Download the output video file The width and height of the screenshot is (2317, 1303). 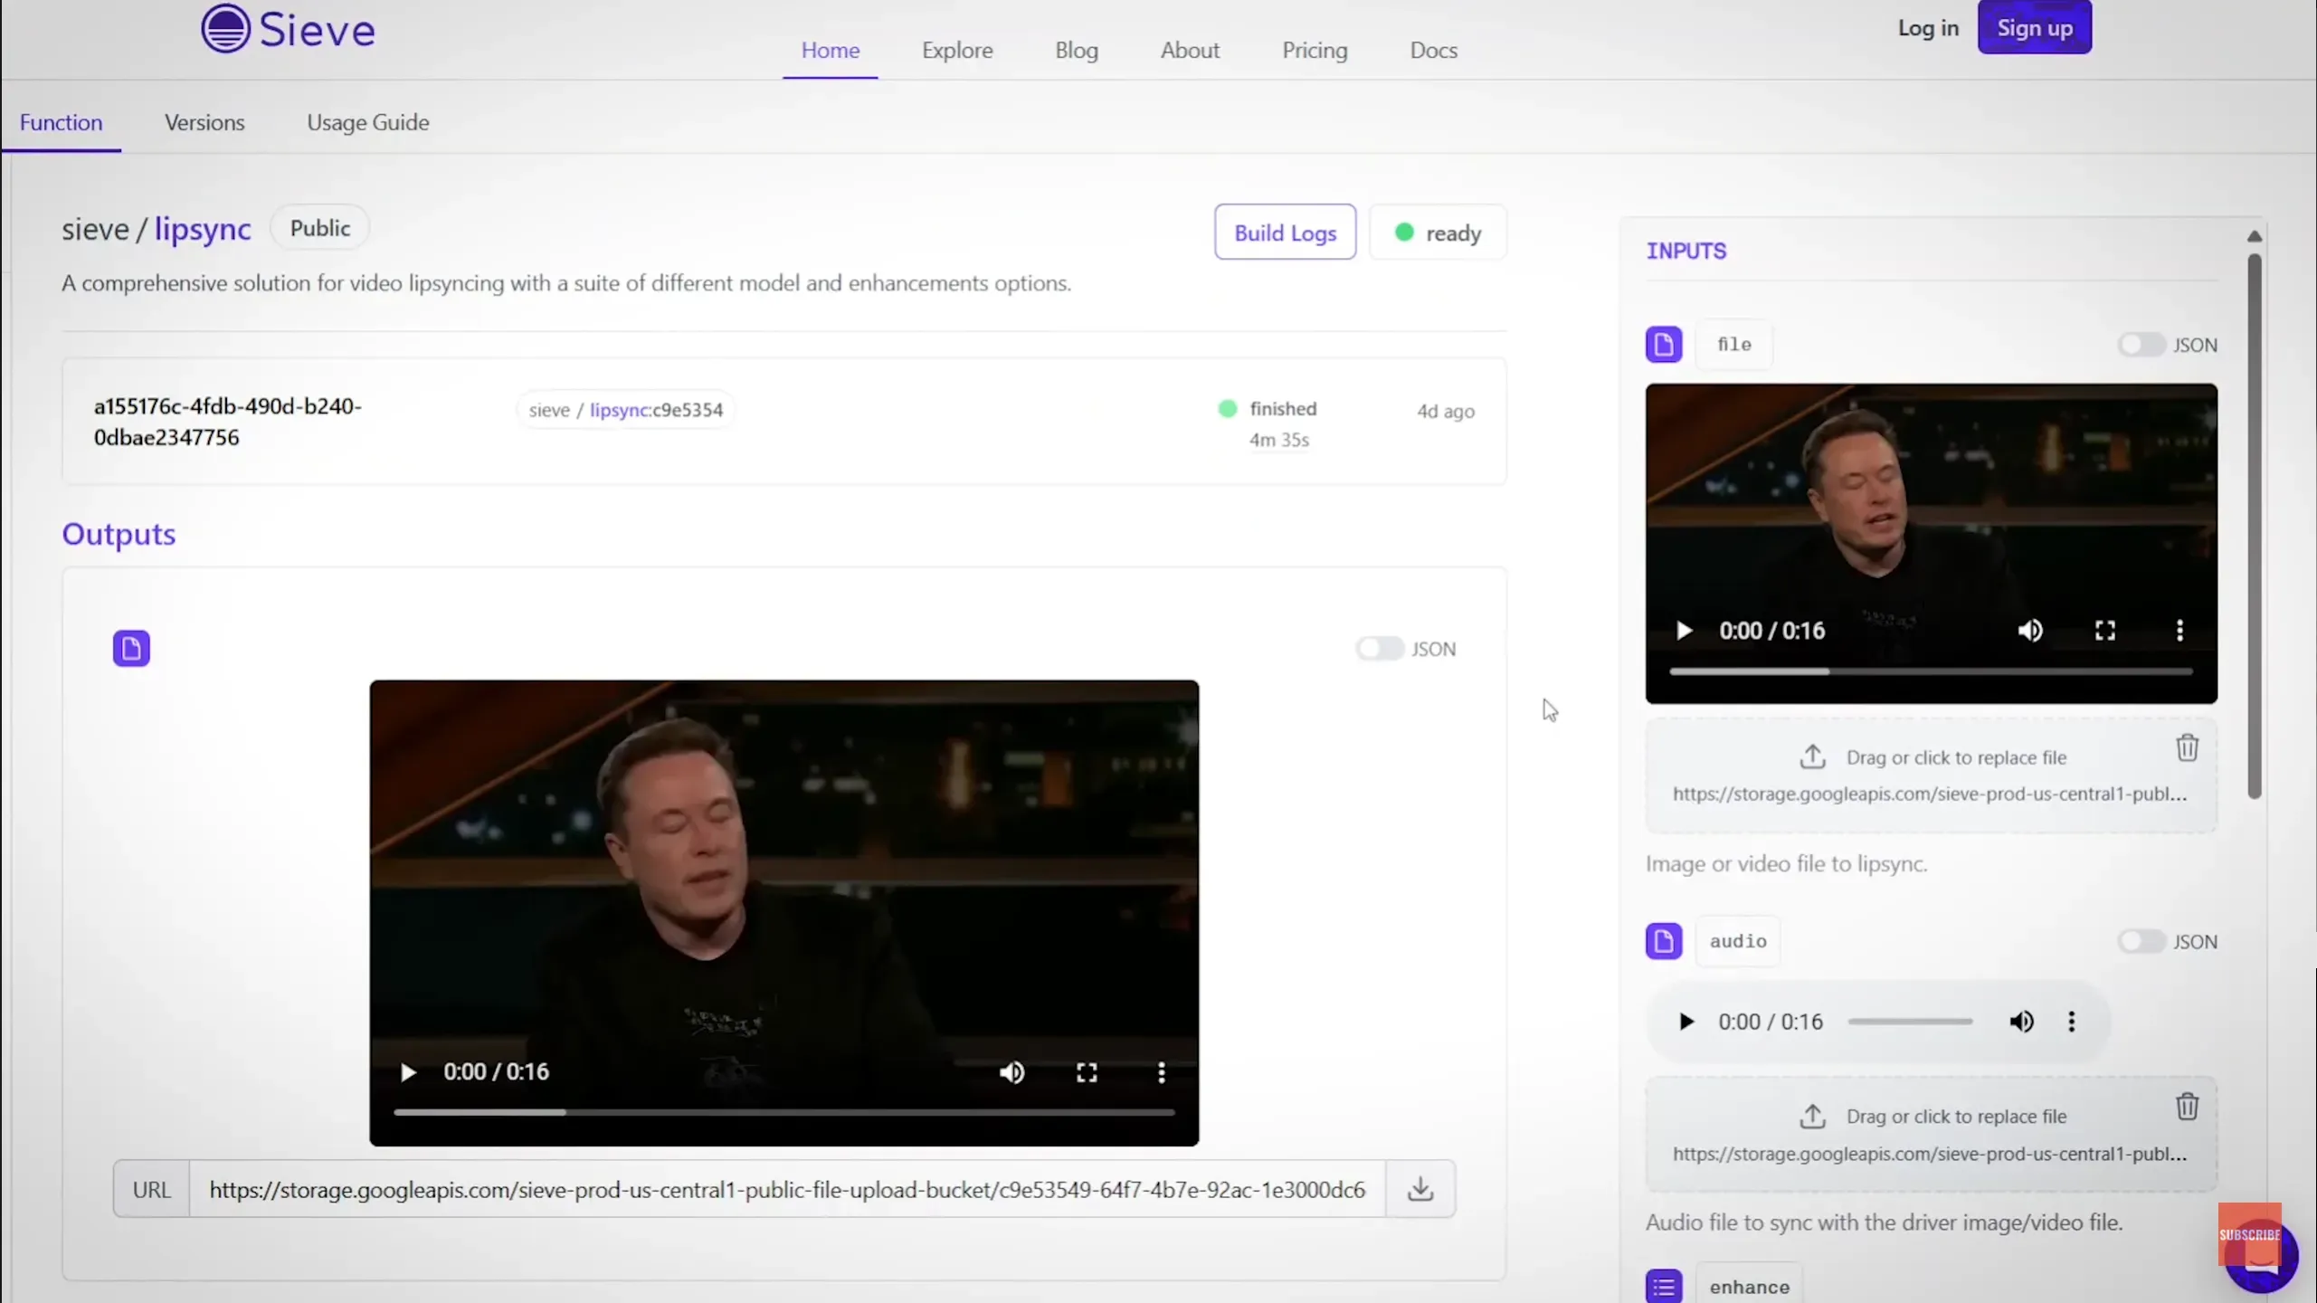1420,1189
